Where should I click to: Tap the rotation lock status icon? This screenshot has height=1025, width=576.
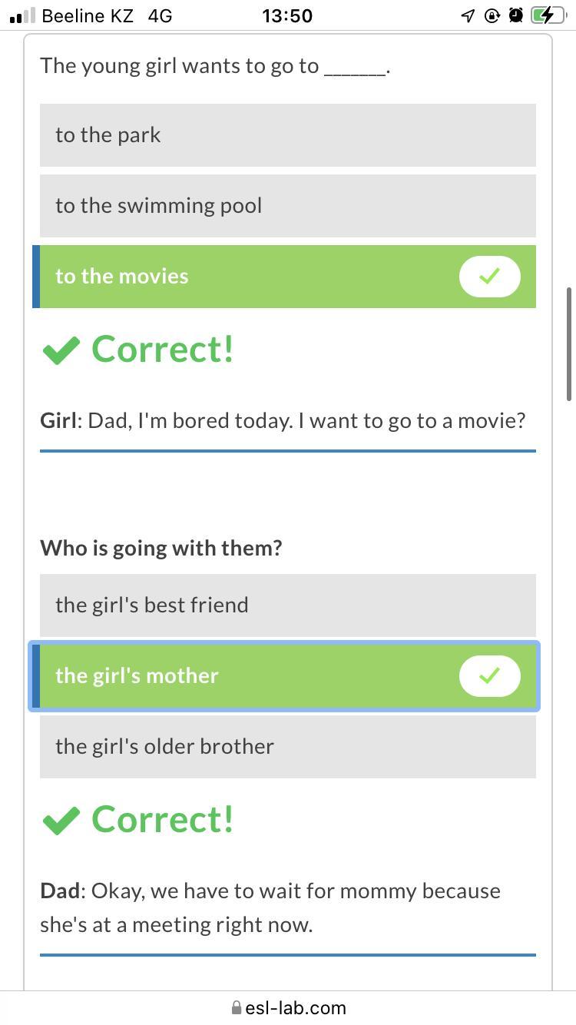tap(492, 15)
